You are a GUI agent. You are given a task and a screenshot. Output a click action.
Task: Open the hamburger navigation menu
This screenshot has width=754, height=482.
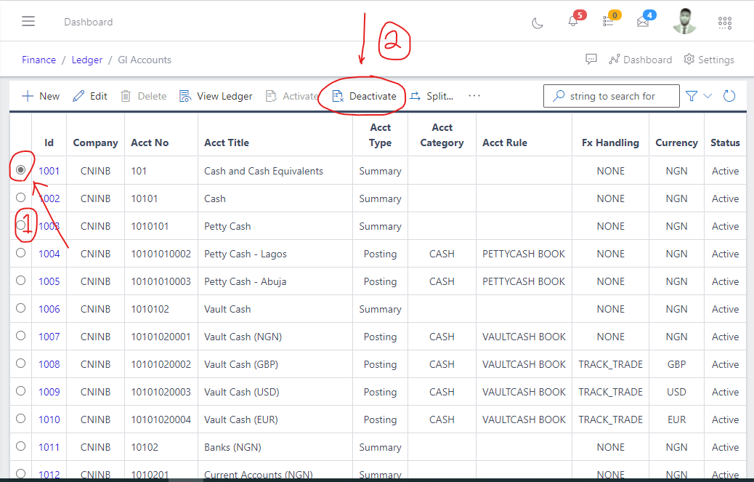pos(28,20)
